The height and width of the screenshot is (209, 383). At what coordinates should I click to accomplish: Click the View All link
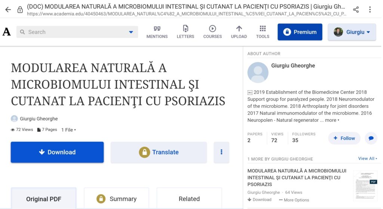point(367,159)
